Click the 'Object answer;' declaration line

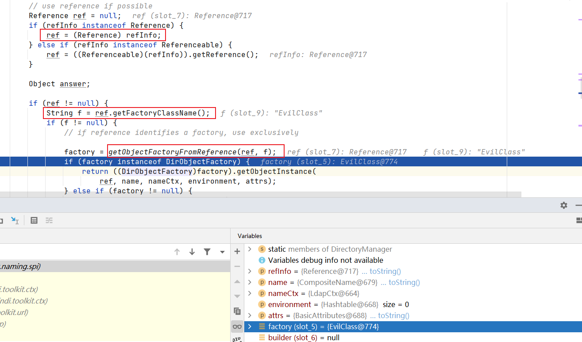pyautogui.click(x=60, y=84)
